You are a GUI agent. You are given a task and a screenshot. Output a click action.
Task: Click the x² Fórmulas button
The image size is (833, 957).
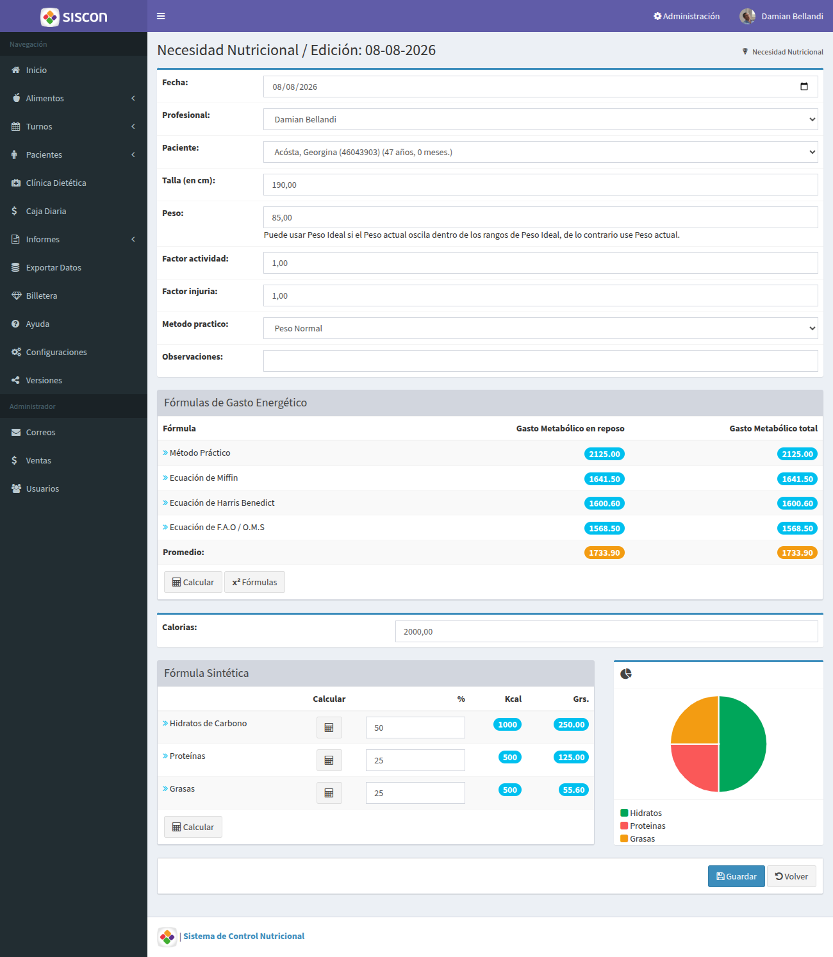(254, 582)
